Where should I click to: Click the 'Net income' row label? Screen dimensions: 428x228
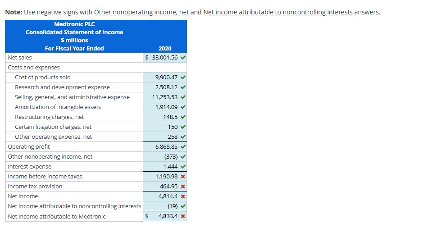(23, 196)
